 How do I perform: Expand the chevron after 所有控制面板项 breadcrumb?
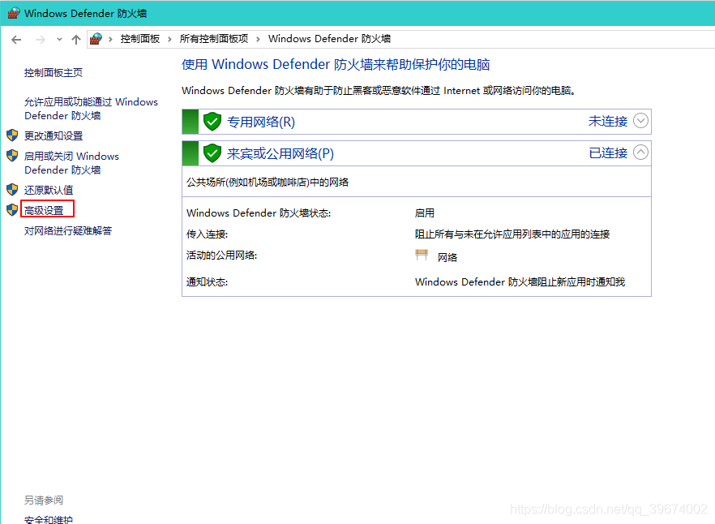tap(258, 39)
